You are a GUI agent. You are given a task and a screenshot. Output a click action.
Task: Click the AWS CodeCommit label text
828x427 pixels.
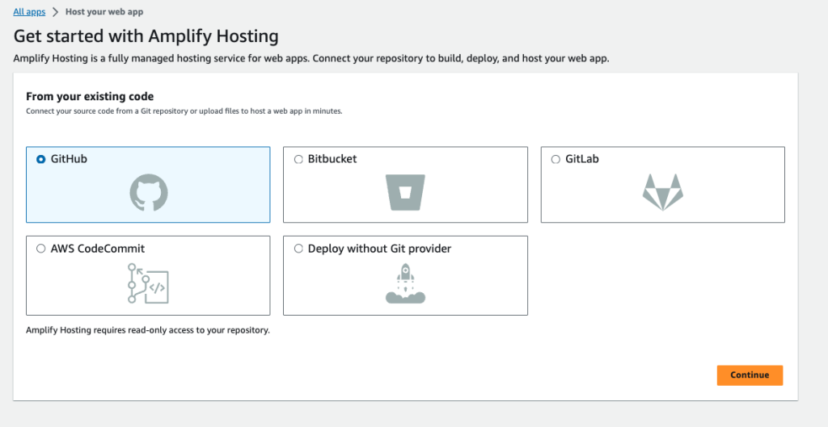pos(98,249)
